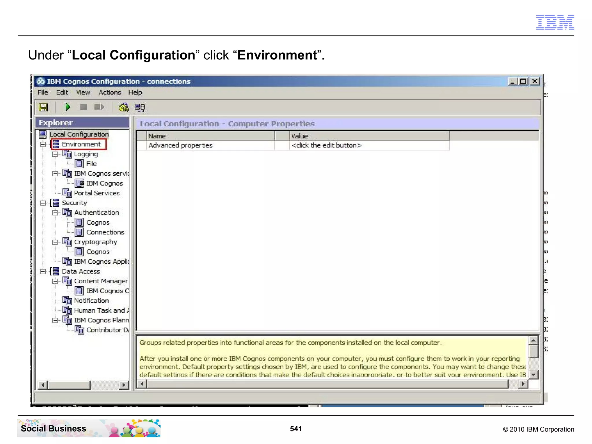The width and height of the screenshot is (592, 444).
Task: Click the Logging node icon
Action: 67,154
